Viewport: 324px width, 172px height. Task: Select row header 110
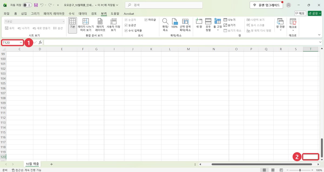tap(3, 108)
